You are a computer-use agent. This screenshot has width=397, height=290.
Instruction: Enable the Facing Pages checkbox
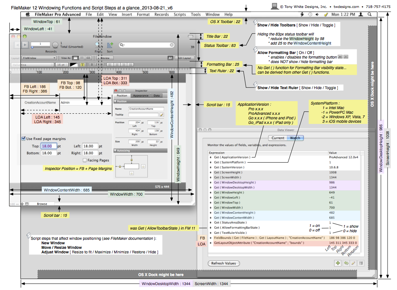click(85, 160)
